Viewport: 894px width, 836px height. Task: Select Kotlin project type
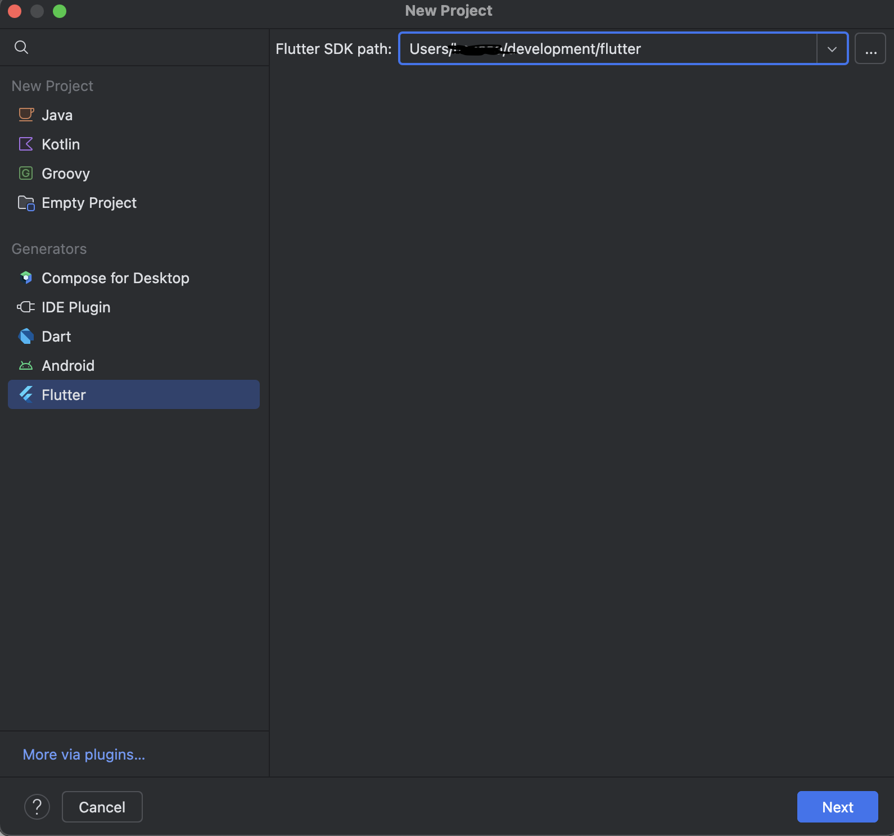134,144
